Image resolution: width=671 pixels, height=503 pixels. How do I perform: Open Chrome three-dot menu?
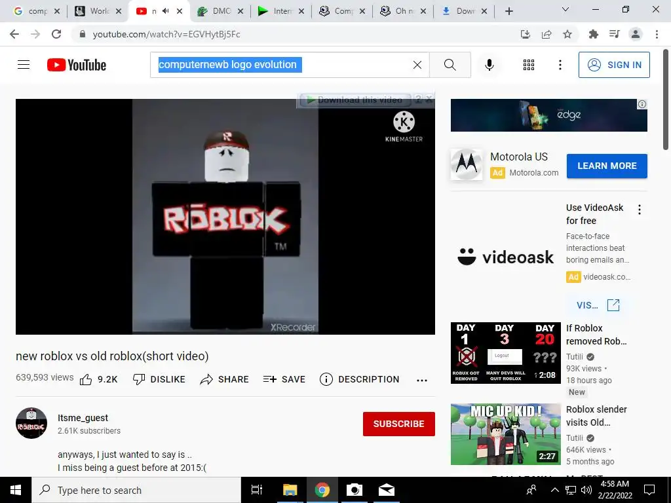pos(657,34)
